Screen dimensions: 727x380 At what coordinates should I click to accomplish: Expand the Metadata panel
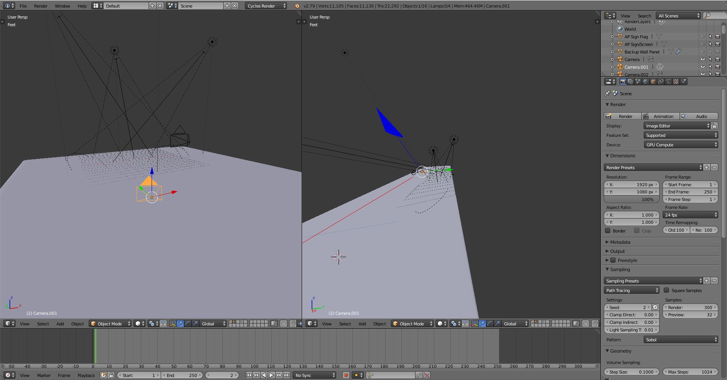tap(620, 242)
